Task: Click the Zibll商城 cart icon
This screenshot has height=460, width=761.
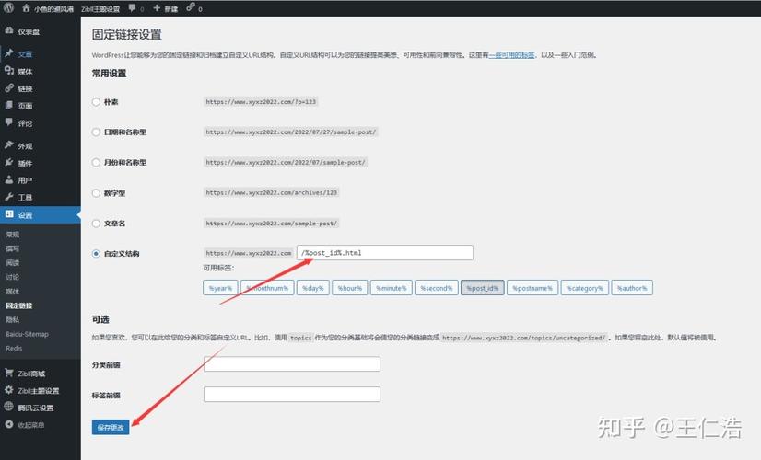Action: coord(8,373)
